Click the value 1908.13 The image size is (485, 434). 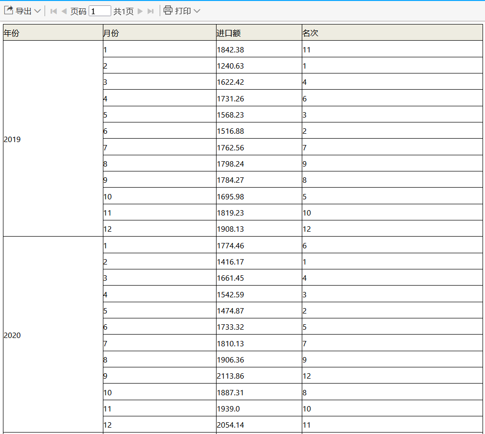230,229
